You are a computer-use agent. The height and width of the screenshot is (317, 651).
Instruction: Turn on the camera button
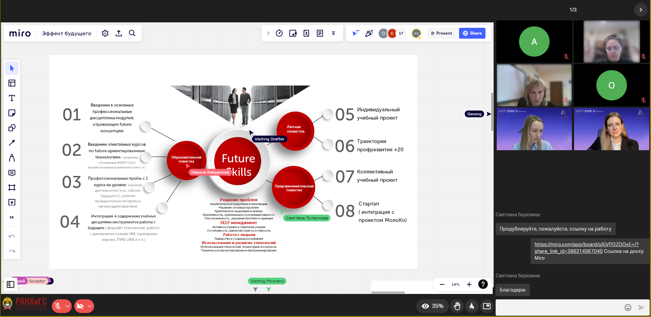click(x=80, y=306)
